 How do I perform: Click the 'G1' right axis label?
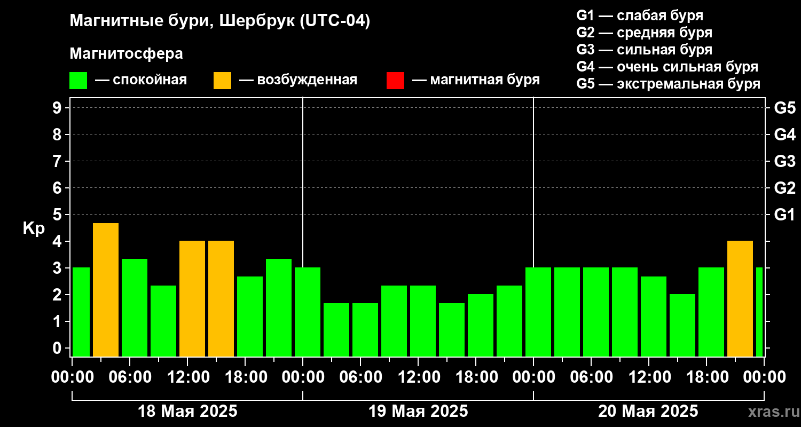tap(784, 215)
